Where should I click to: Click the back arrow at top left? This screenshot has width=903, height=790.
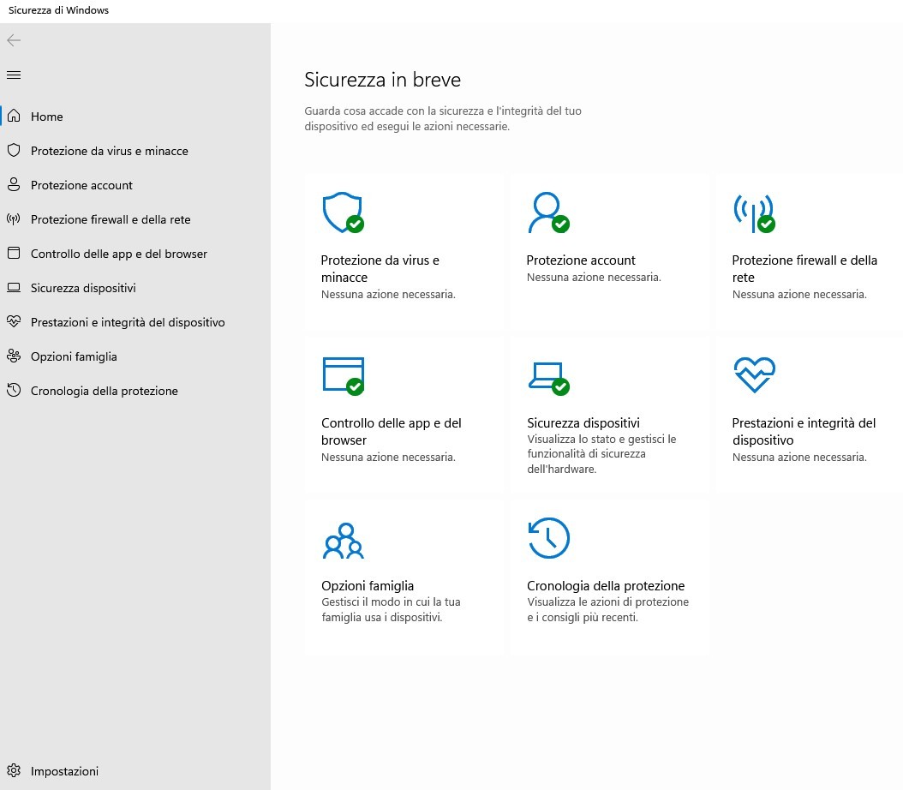[14, 40]
